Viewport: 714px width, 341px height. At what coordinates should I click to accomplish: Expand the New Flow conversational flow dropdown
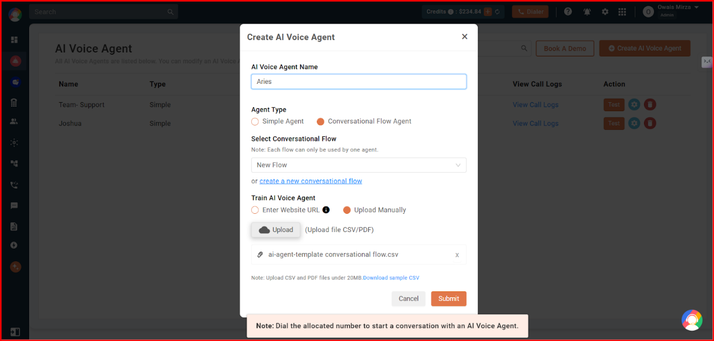(x=359, y=165)
